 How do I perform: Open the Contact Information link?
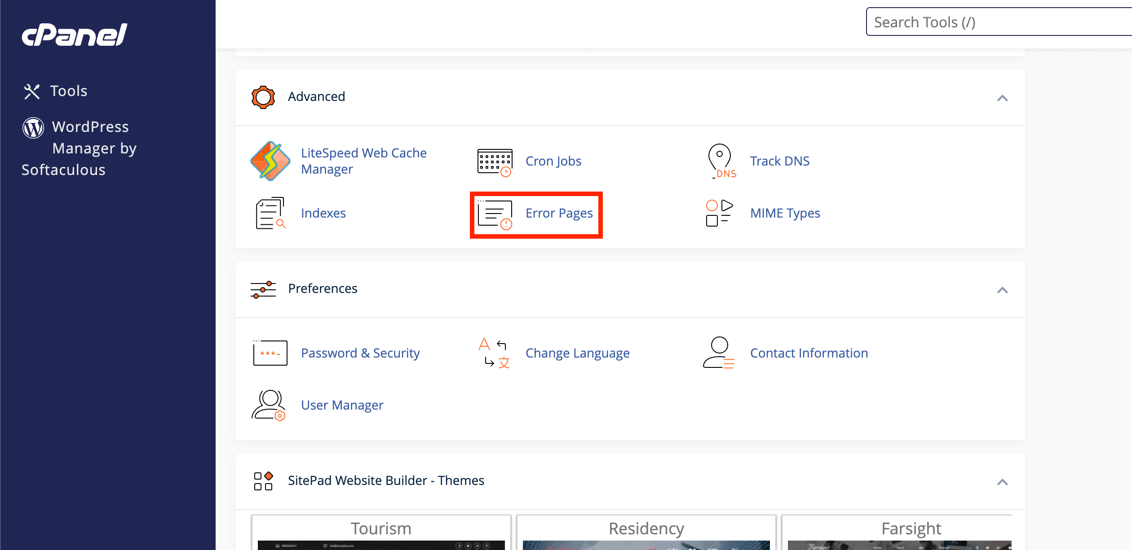coord(809,353)
